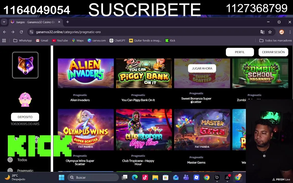Open the Google Translate page icon
This screenshot has height=183, width=293.
[x=262, y=32]
